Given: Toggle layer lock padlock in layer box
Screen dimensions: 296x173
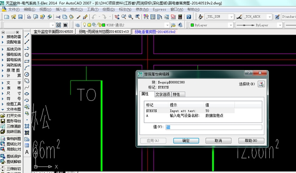Looking at the screenshot, I should tap(99, 25).
